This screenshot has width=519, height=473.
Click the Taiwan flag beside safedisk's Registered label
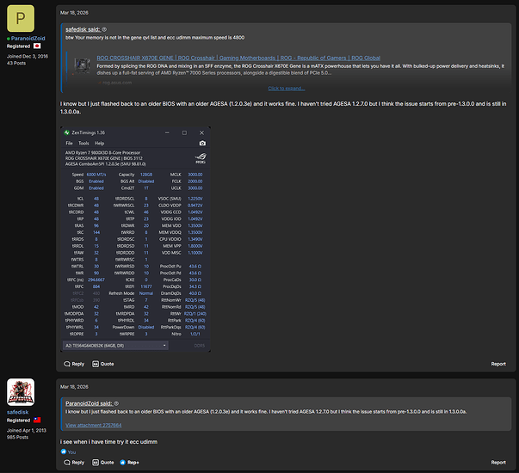pos(37,420)
